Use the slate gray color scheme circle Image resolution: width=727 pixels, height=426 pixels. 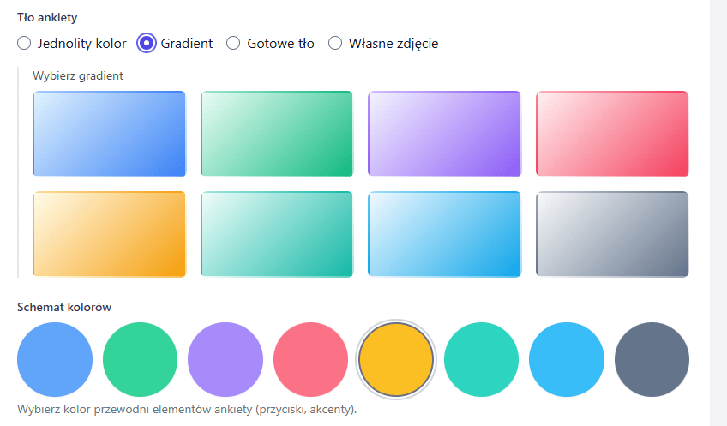tap(652, 360)
